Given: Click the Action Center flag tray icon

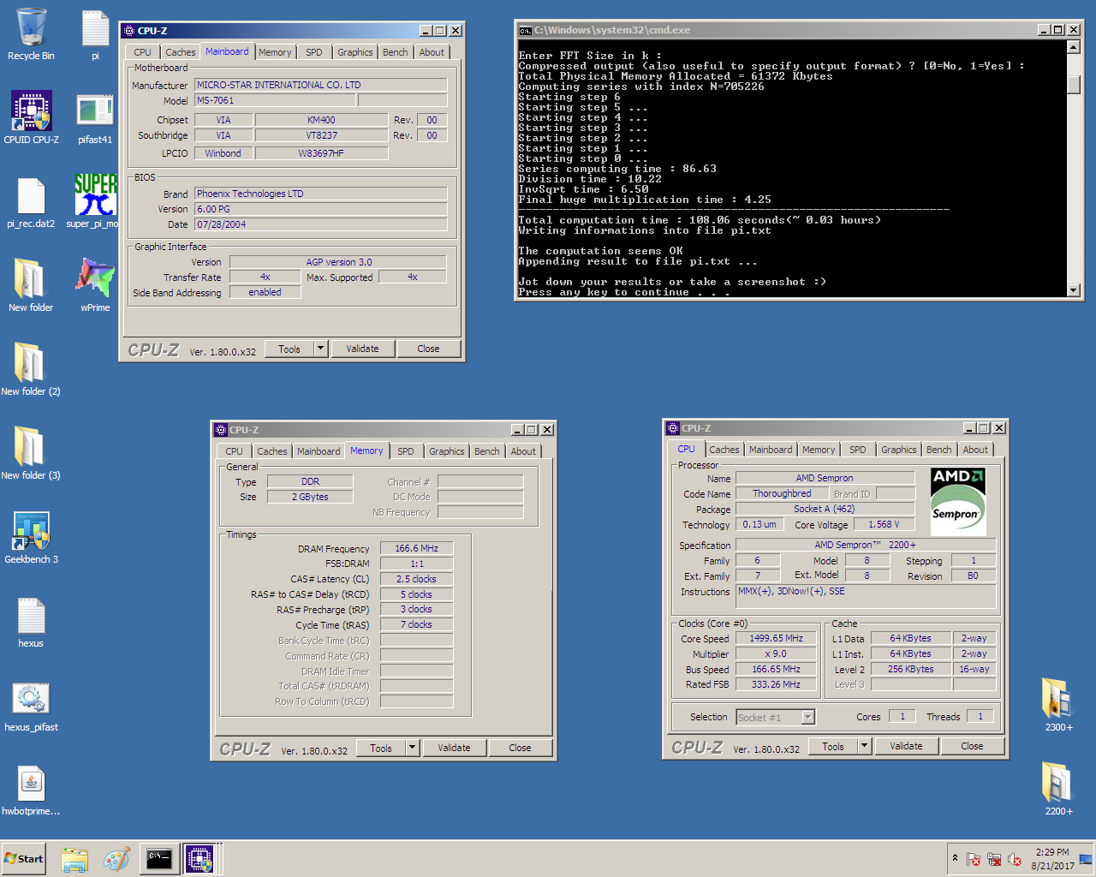Looking at the screenshot, I should (x=974, y=859).
